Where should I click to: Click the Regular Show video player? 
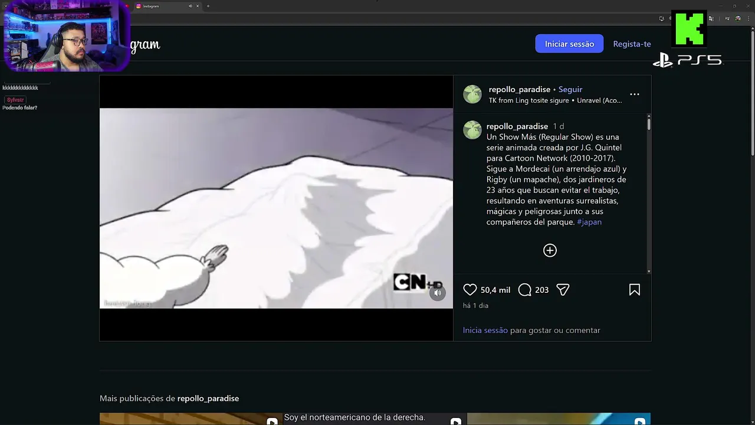276,208
